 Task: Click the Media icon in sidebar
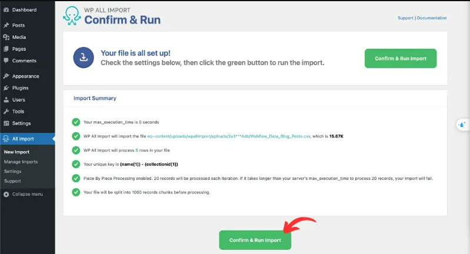[x=6, y=37]
